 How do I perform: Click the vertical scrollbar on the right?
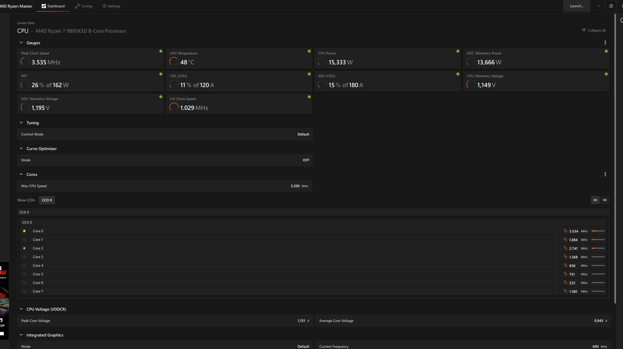coord(615,157)
